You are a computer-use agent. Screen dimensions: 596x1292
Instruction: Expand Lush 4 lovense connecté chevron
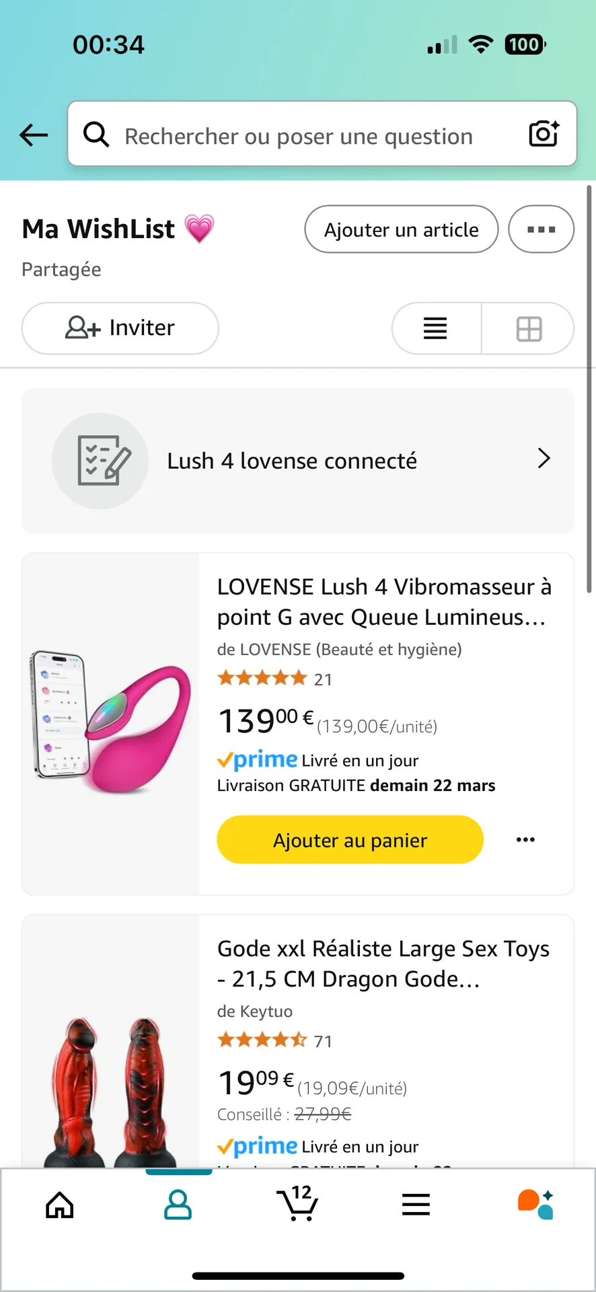pos(544,459)
